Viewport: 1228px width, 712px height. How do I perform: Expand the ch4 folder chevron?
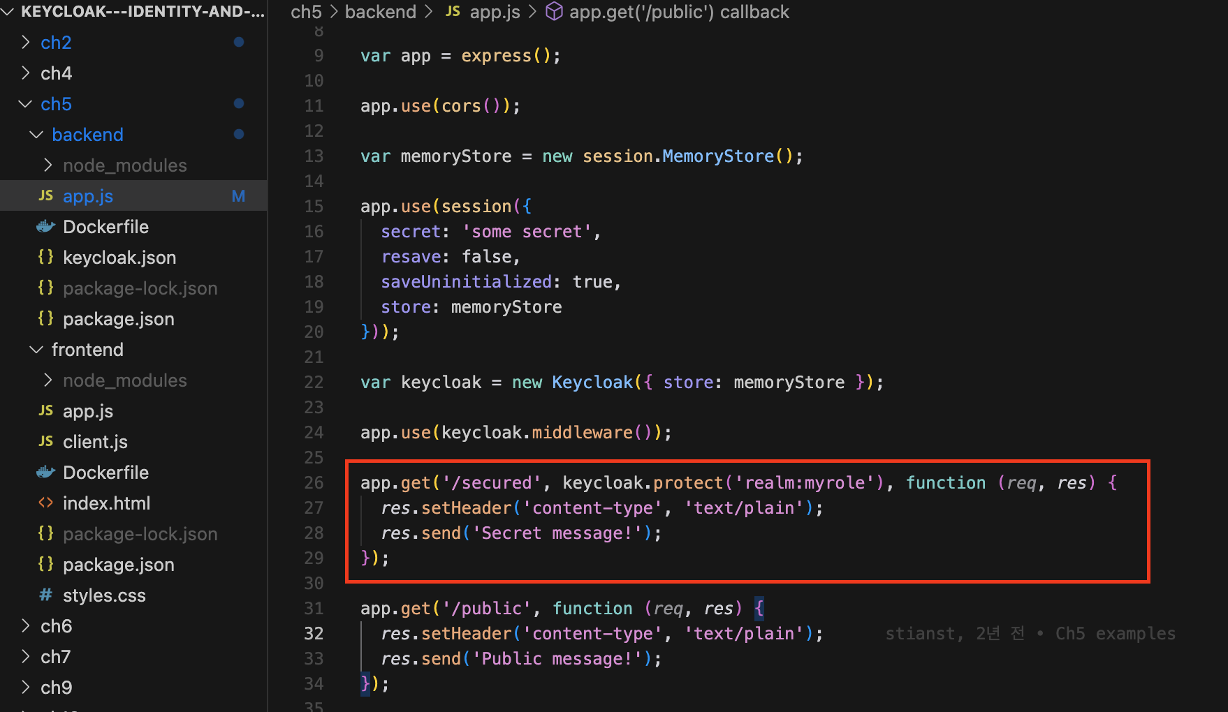26,73
